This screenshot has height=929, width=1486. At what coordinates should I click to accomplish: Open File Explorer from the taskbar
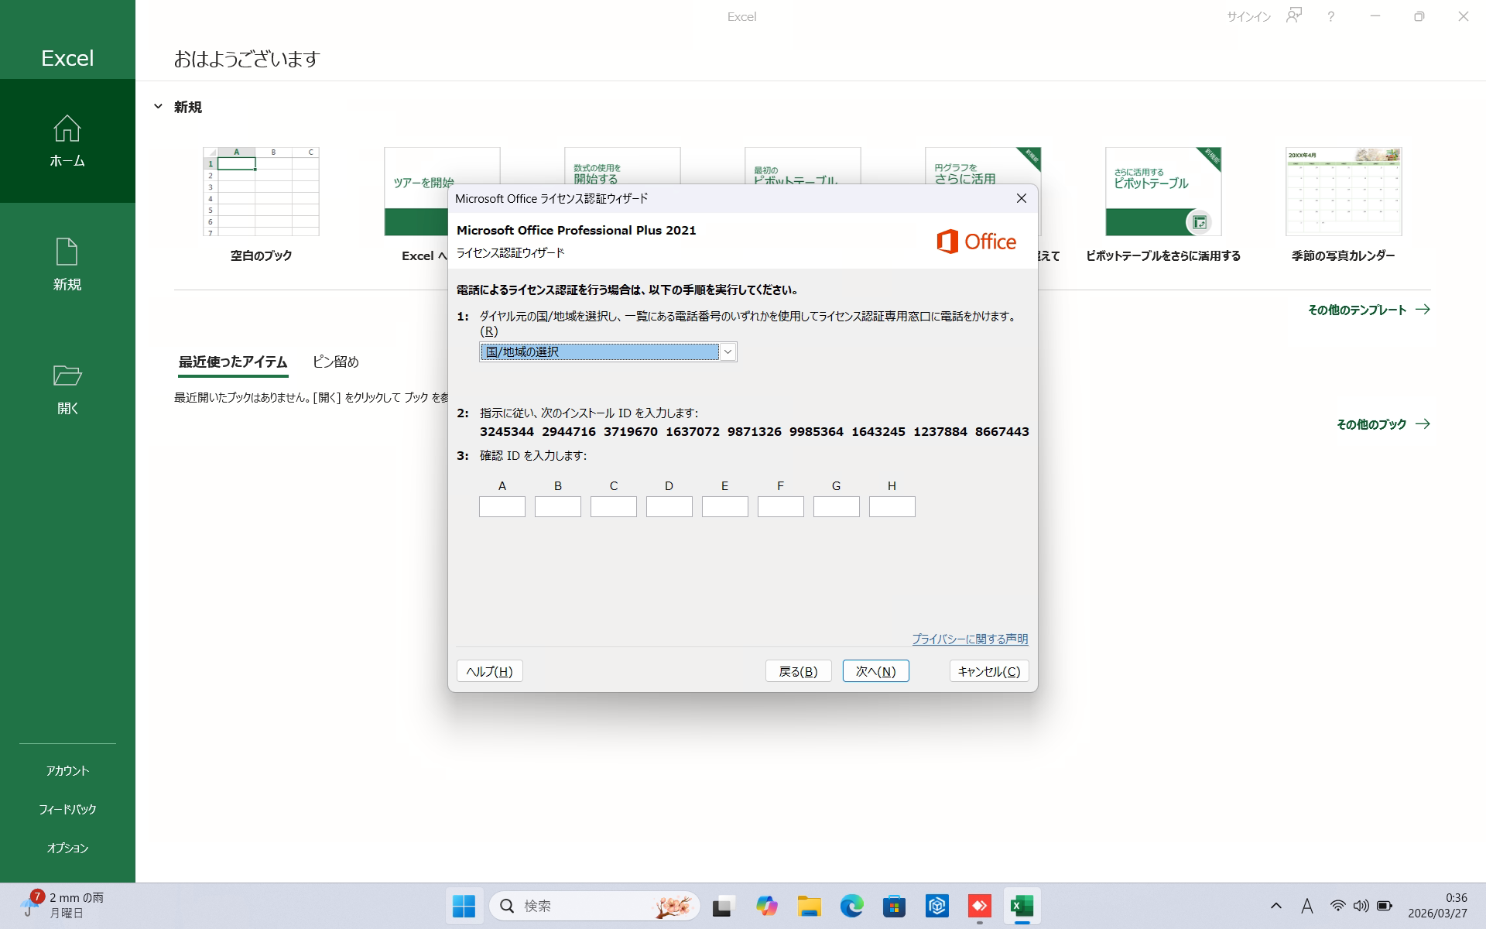point(809,906)
